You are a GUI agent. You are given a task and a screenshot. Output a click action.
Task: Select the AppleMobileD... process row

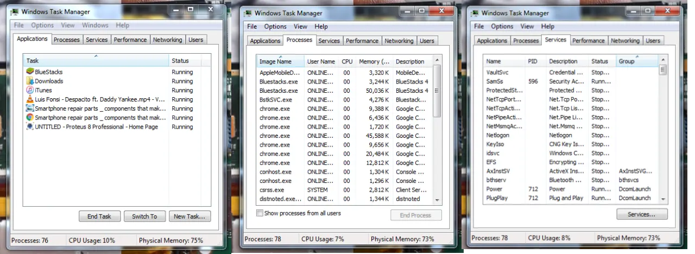(345, 72)
